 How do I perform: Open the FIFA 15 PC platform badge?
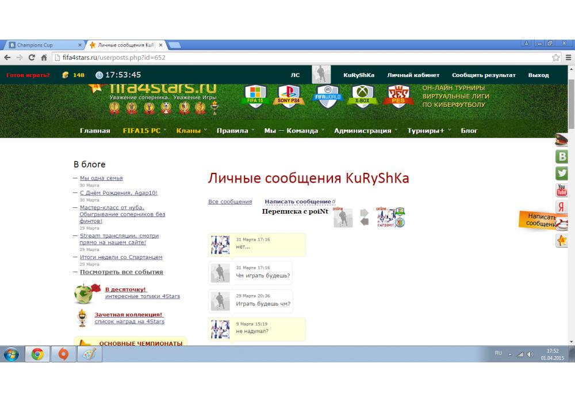[x=255, y=96]
